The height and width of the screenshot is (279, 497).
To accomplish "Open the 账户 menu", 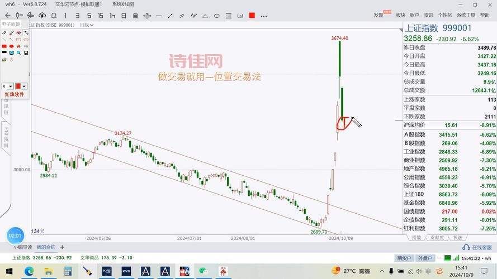I will 414,15.
